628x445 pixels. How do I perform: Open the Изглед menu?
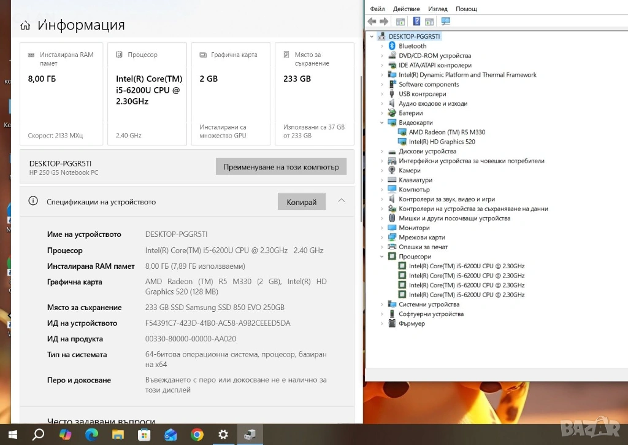point(437,9)
